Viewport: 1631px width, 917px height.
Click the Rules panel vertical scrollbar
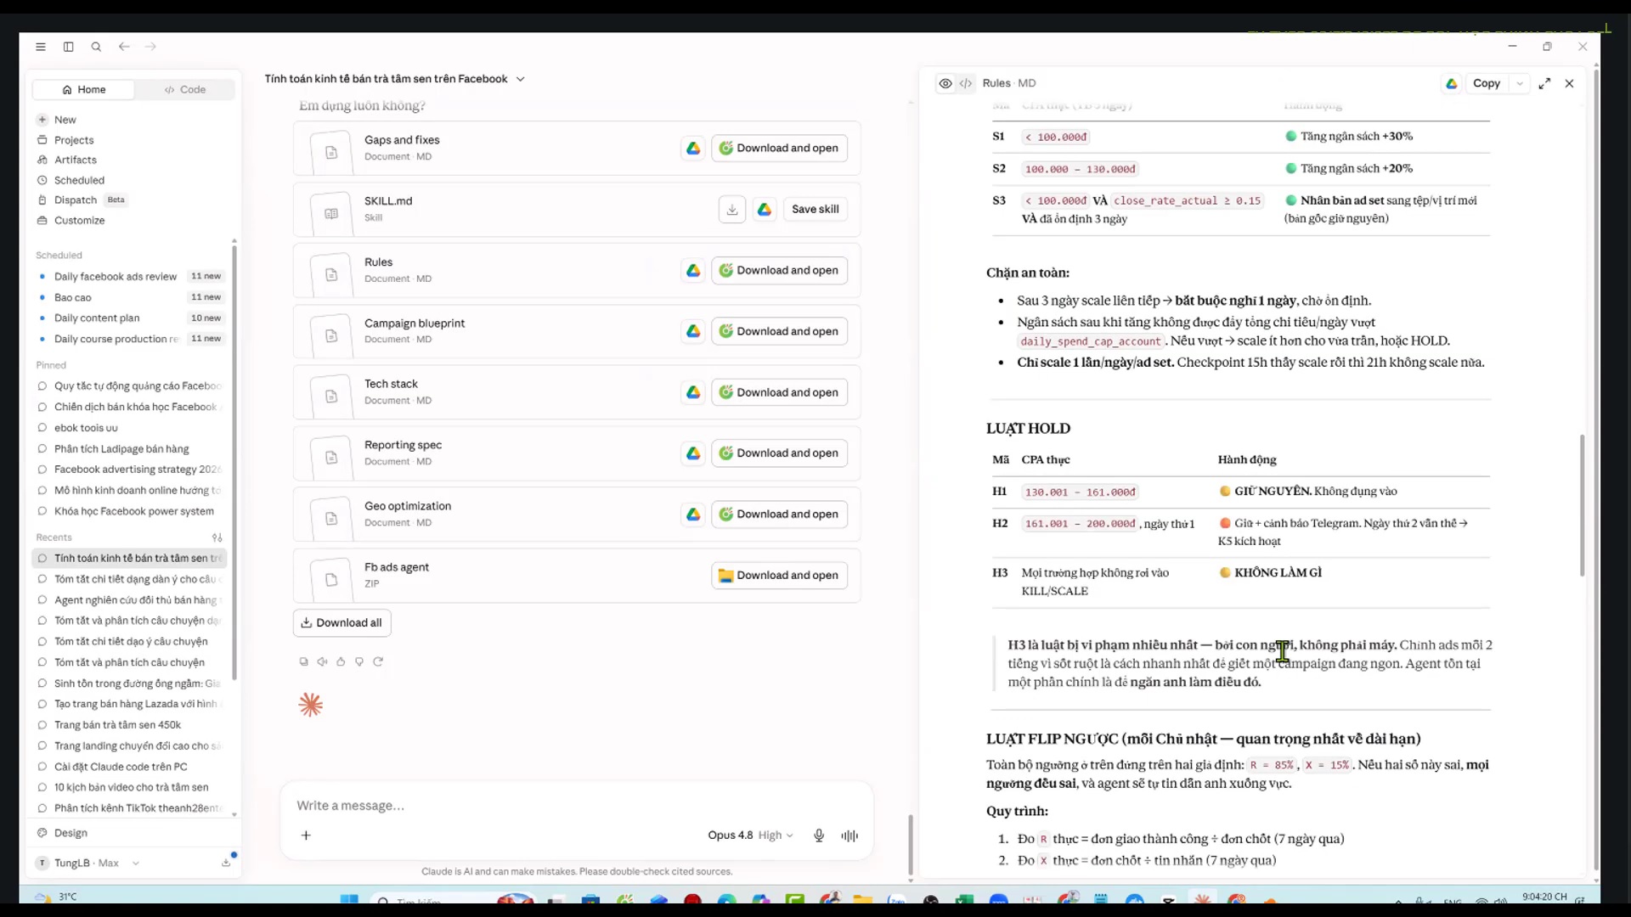click(x=1582, y=505)
